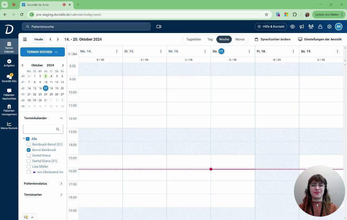This screenshot has width=347, height=220.
Task: Open options menu for Mi. 16.
Action: [205, 51]
